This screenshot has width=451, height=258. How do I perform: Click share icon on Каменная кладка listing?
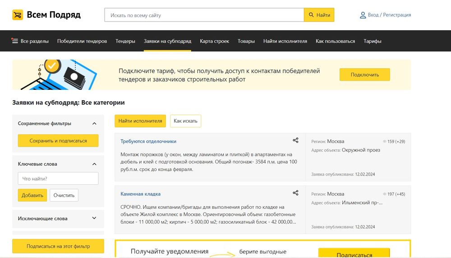pos(295,193)
